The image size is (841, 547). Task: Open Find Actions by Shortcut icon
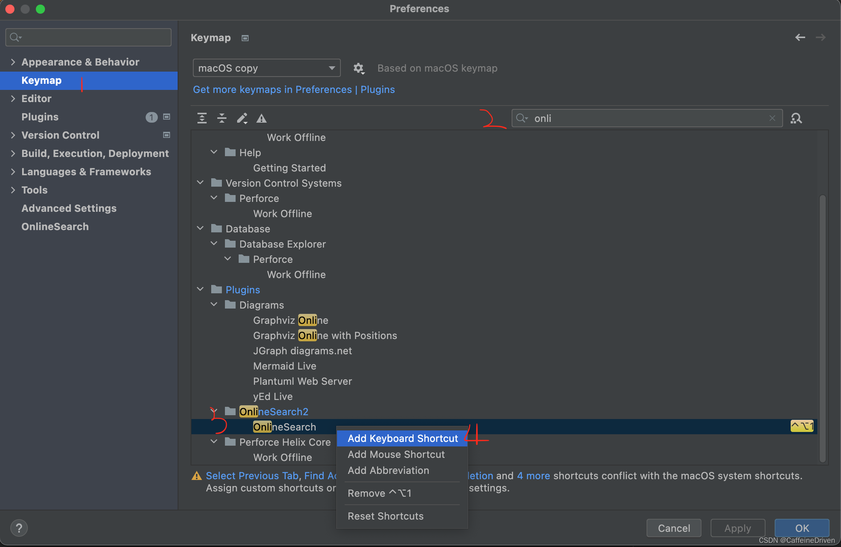[x=796, y=118]
